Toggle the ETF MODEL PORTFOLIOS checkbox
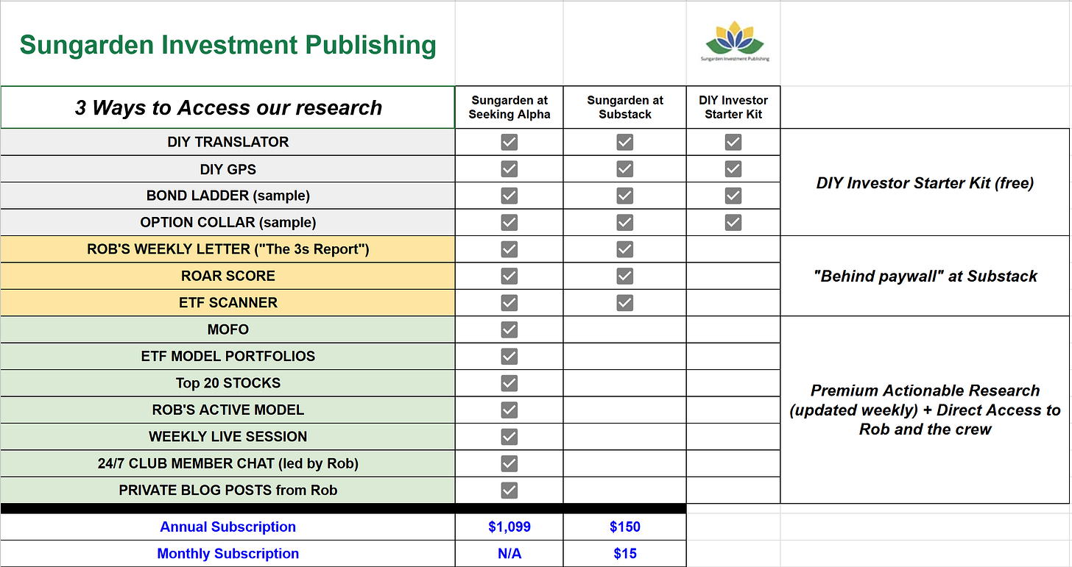Viewport: 1072px width, 567px height. [x=509, y=356]
